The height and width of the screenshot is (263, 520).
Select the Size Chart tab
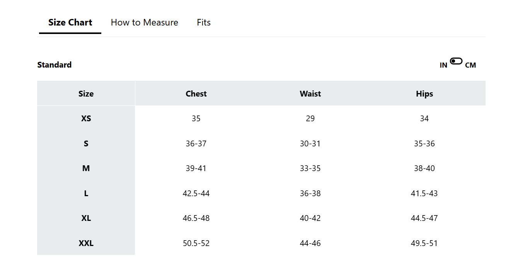70,22
